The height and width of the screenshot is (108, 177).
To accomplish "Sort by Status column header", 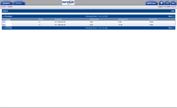I will (x=41, y=19).
